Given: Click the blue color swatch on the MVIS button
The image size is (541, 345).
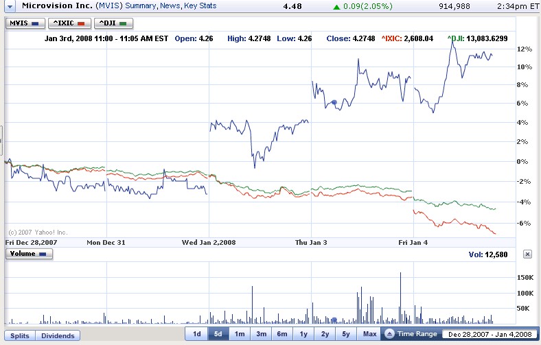Looking at the screenshot, I should tap(35, 23).
